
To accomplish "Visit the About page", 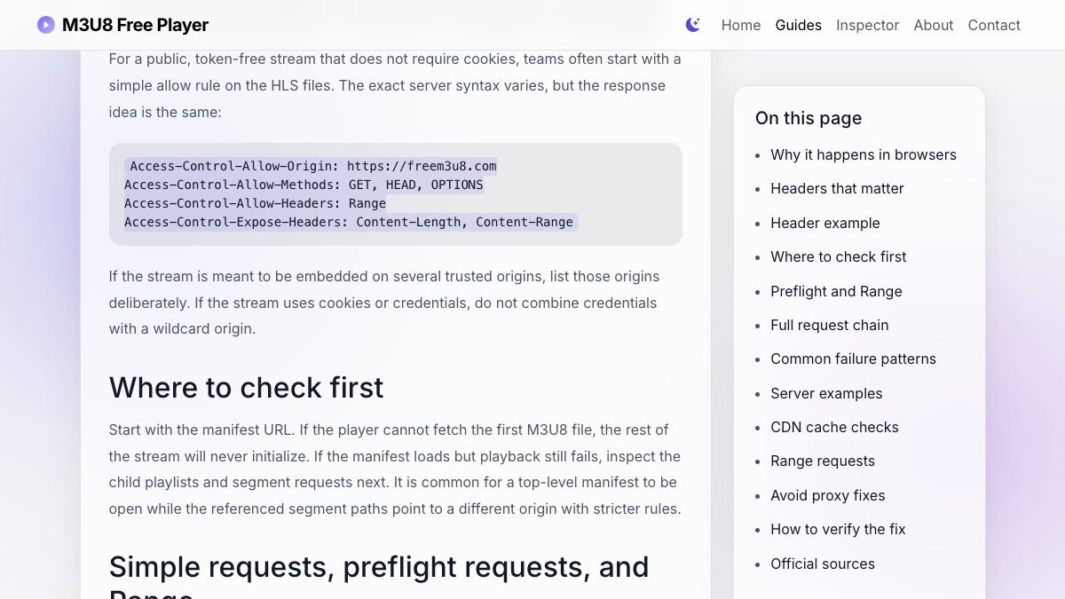I will 934,25.
